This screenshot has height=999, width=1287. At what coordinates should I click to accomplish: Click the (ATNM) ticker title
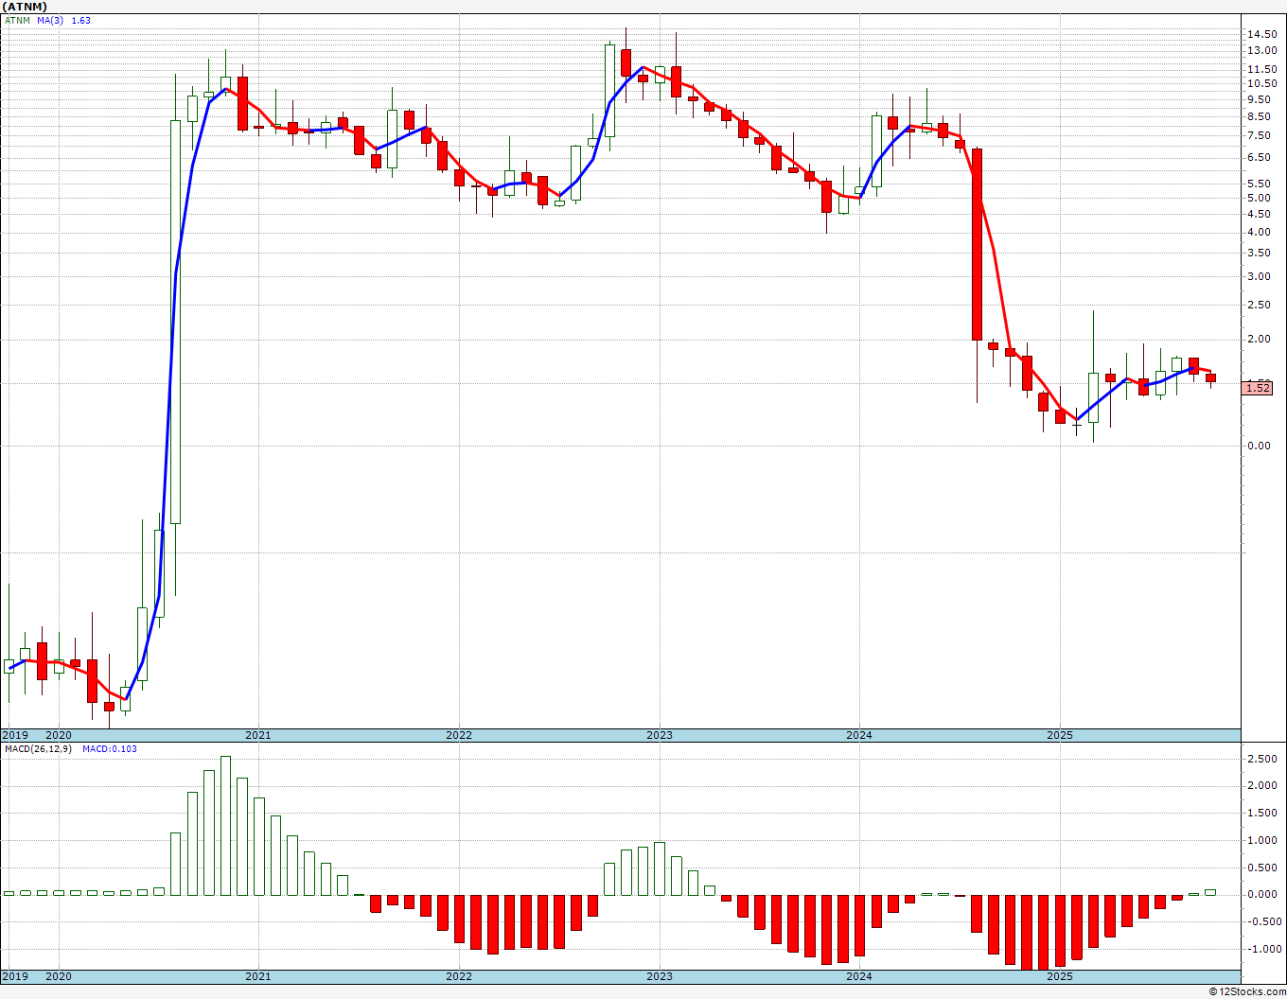[26, 7]
